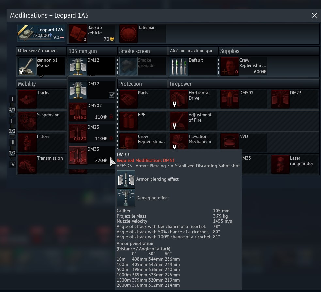Click the Protection section header

[142, 84]
